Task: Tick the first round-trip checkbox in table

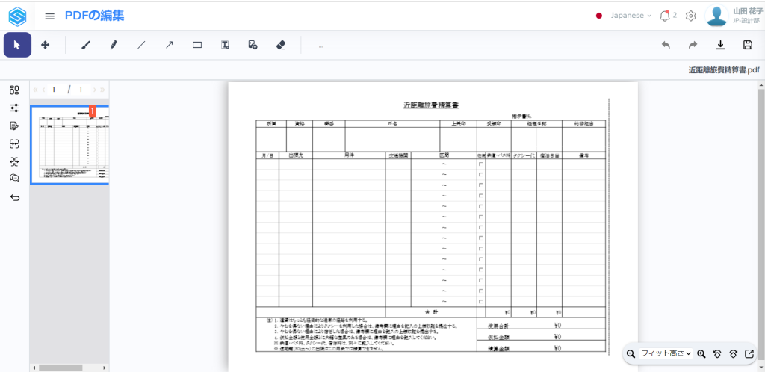Action: pyautogui.click(x=480, y=164)
